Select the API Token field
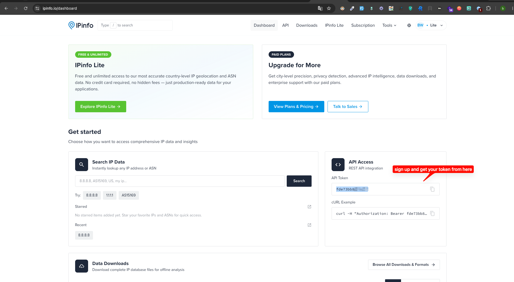 click(x=386, y=189)
